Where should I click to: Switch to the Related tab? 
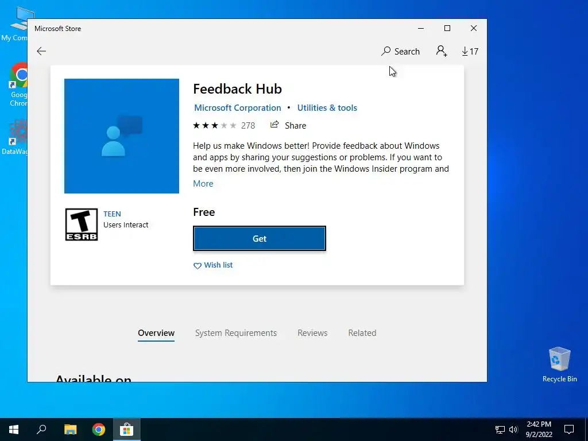point(362,333)
